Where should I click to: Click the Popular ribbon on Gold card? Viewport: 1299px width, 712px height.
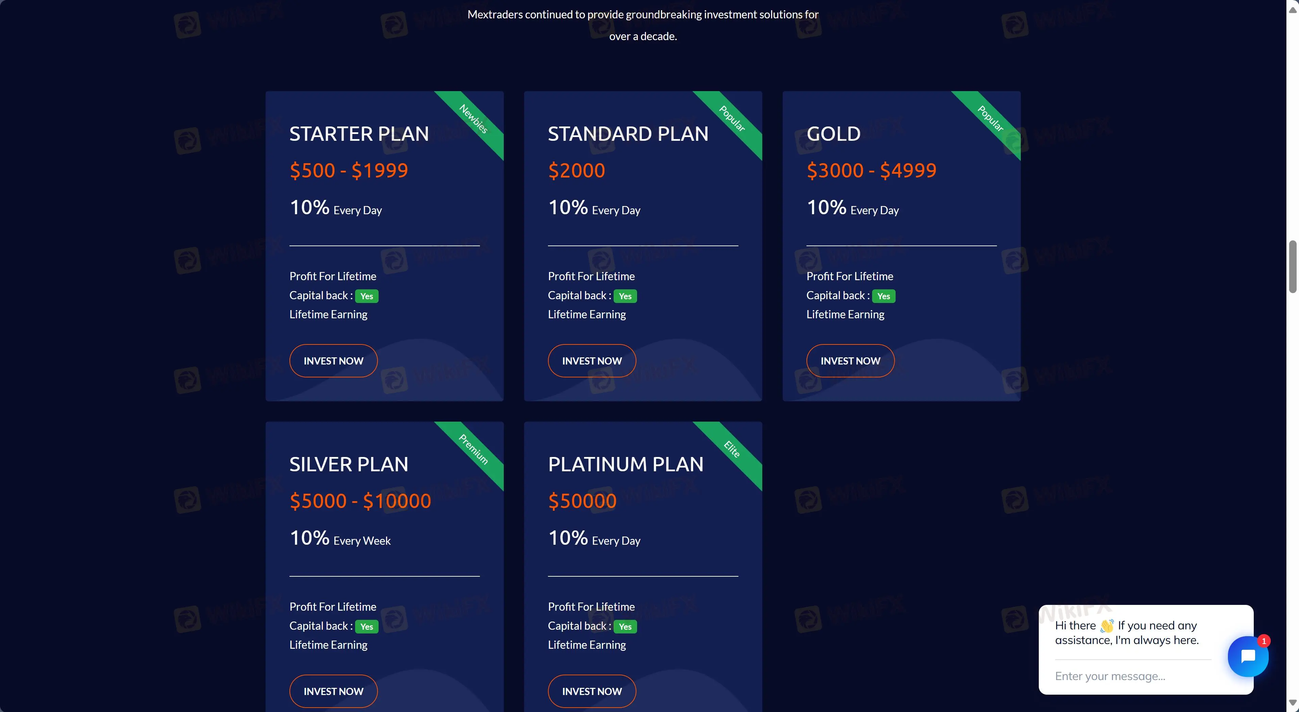990,119
